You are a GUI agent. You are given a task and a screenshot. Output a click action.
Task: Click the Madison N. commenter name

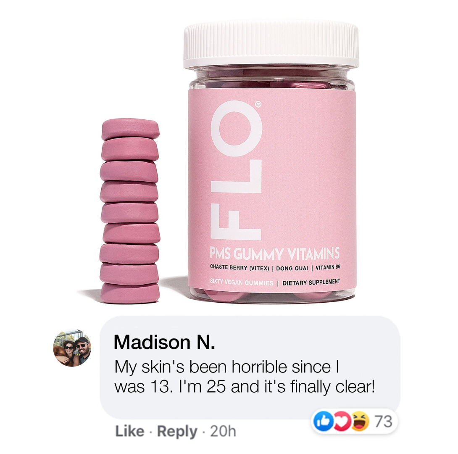pyautogui.click(x=164, y=342)
